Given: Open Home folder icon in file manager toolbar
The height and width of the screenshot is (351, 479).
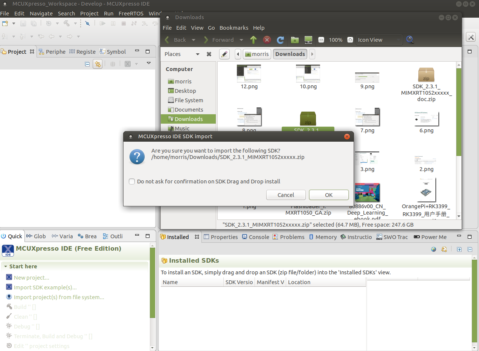Looking at the screenshot, I should coord(295,39).
